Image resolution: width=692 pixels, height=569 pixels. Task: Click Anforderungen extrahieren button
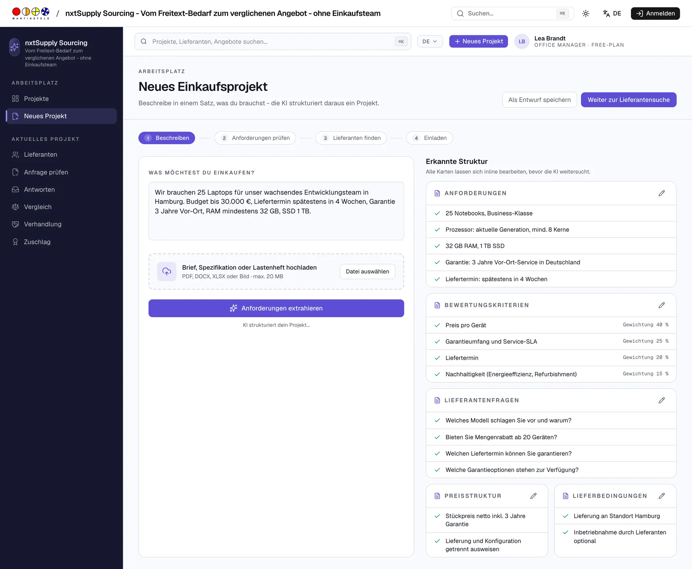[276, 308]
